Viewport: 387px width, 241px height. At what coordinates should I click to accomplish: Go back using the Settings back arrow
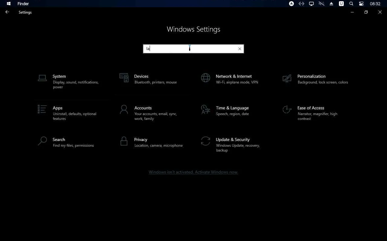[x=7, y=12]
